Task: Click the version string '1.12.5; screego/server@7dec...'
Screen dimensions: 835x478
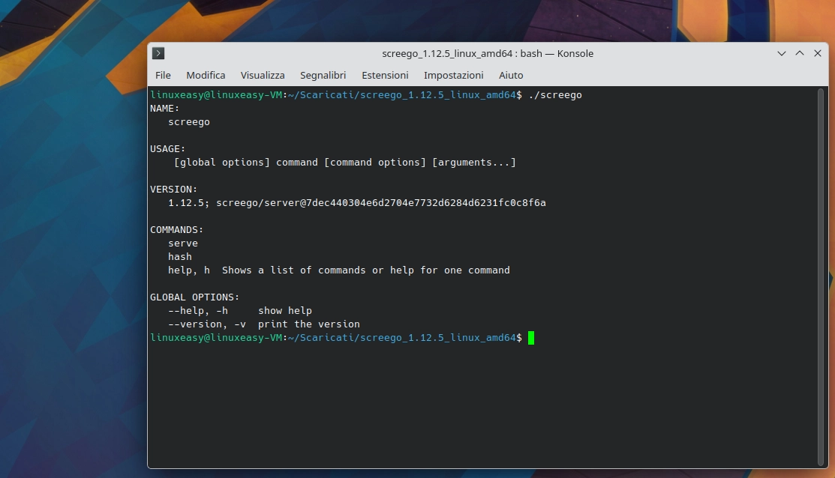Action: [x=357, y=202]
